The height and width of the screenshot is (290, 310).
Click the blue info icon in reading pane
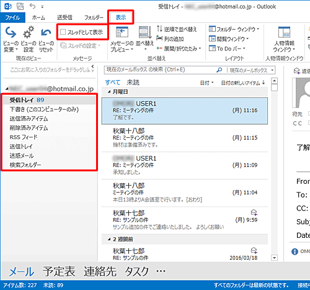[294, 251]
